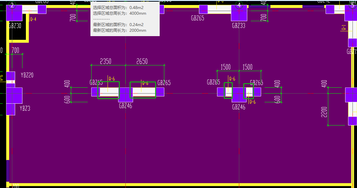
Task: Pick purple GBZ46 column under 2350/2650 dimensions
Action: pyautogui.click(x=125, y=95)
